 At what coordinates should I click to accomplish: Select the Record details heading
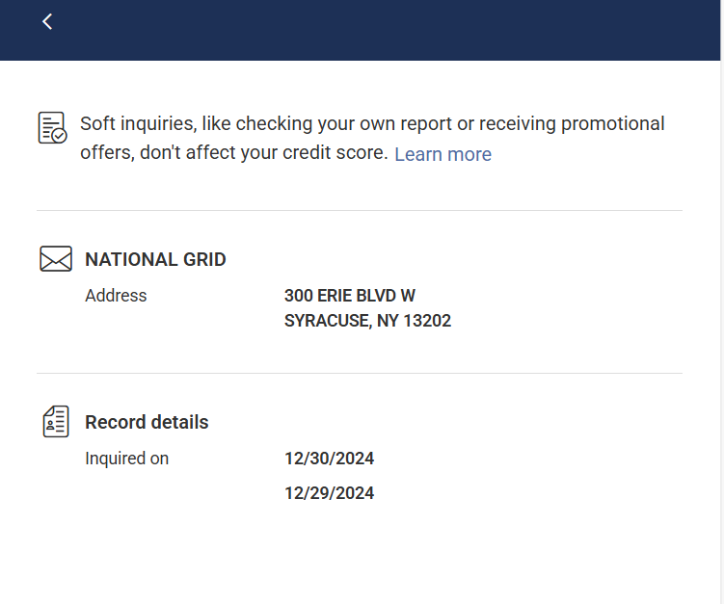pyautogui.click(x=147, y=422)
